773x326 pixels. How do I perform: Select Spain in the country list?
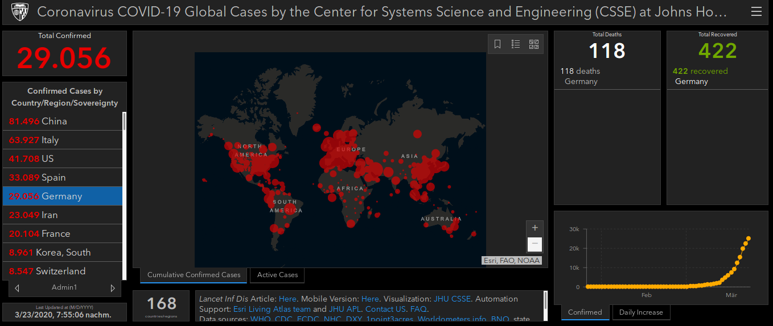pyautogui.click(x=63, y=177)
